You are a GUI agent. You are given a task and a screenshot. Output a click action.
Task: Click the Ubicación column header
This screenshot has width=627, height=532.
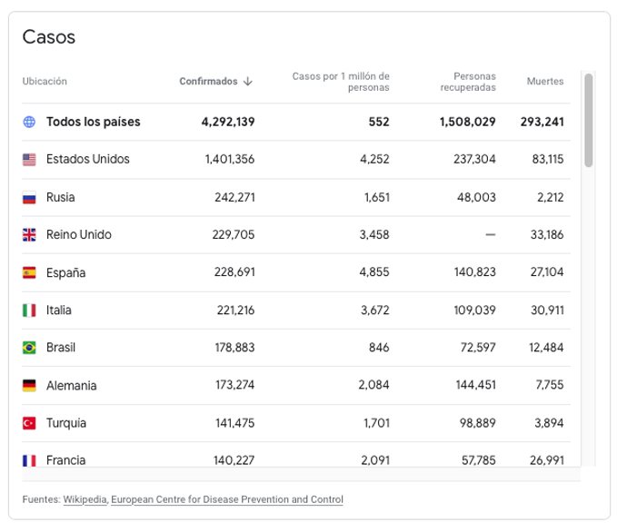tap(45, 82)
